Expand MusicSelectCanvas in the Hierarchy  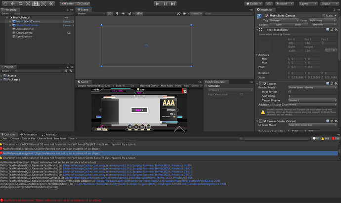click(x=10, y=22)
